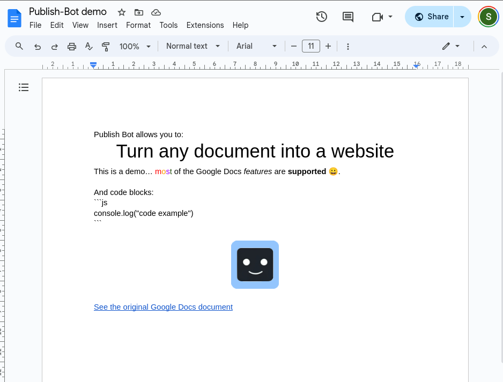Open the Insert menu
The width and height of the screenshot is (503, 382).
(107, 25)
